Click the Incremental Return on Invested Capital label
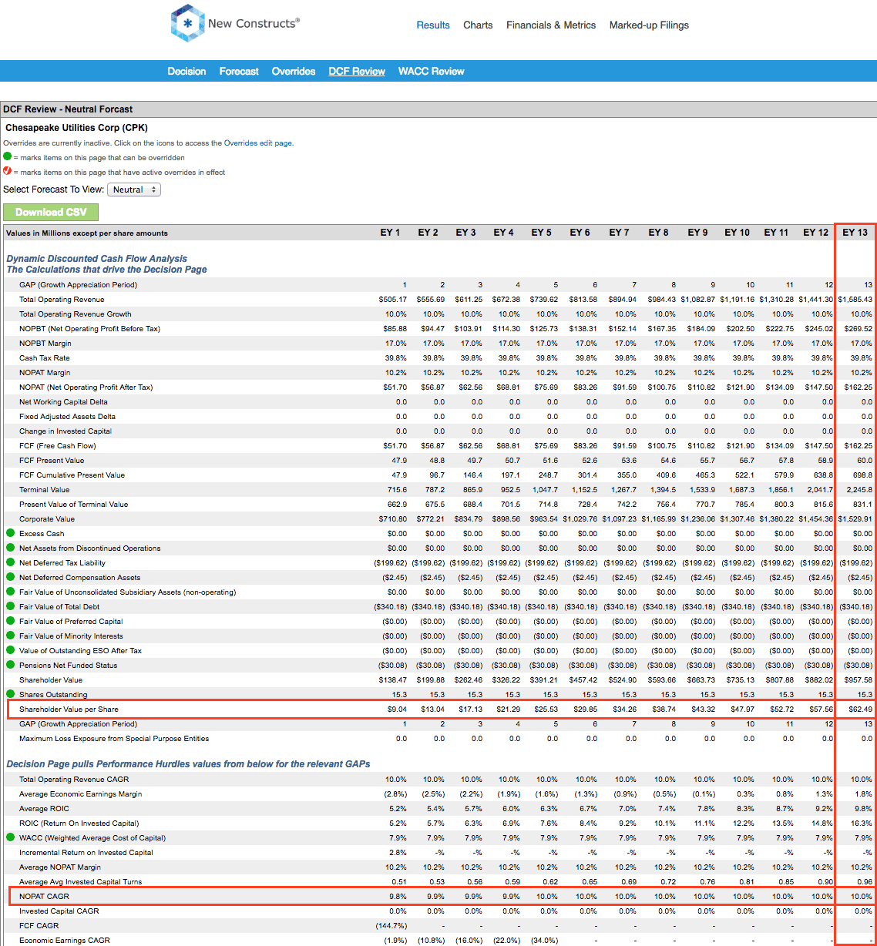This screenshot has width=877, height=946. pyautogui.click(x=86, y=852)
